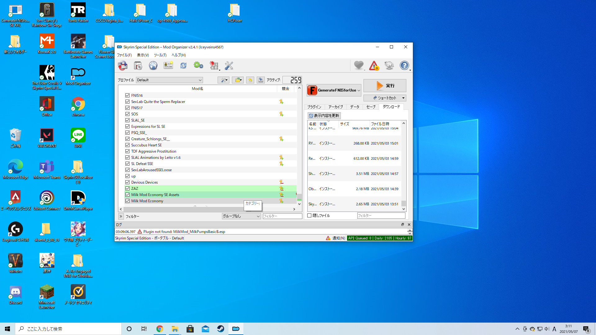Close the log panel

409,225
